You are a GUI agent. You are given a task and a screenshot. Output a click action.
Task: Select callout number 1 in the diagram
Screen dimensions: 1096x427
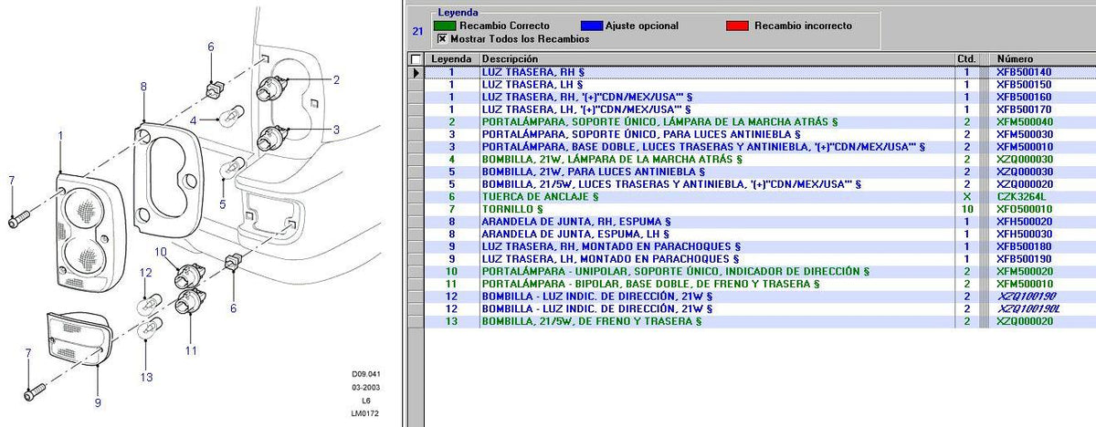pyautogui.click(x=60, y=135)
